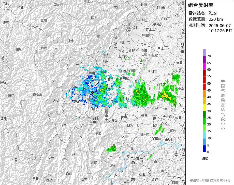Click the 金堂 county label
The height and width of the screenshot is (185, 234).
click(155, 55)
